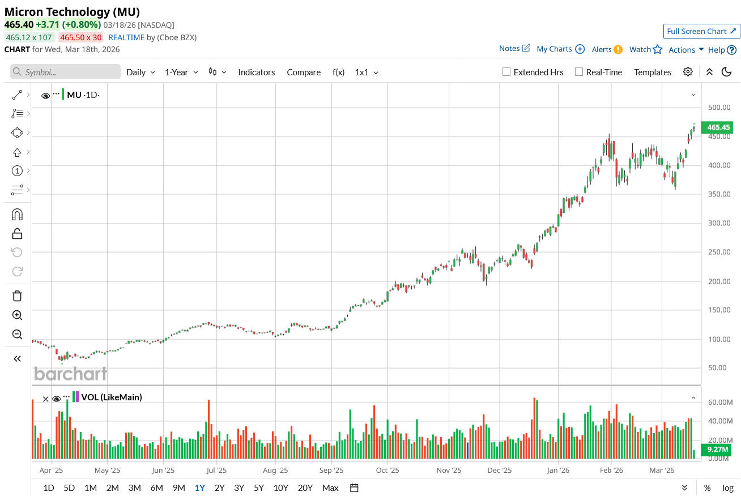Open the 1x1 grid layout dropdown
741x496 pixels.
(367, 72)
